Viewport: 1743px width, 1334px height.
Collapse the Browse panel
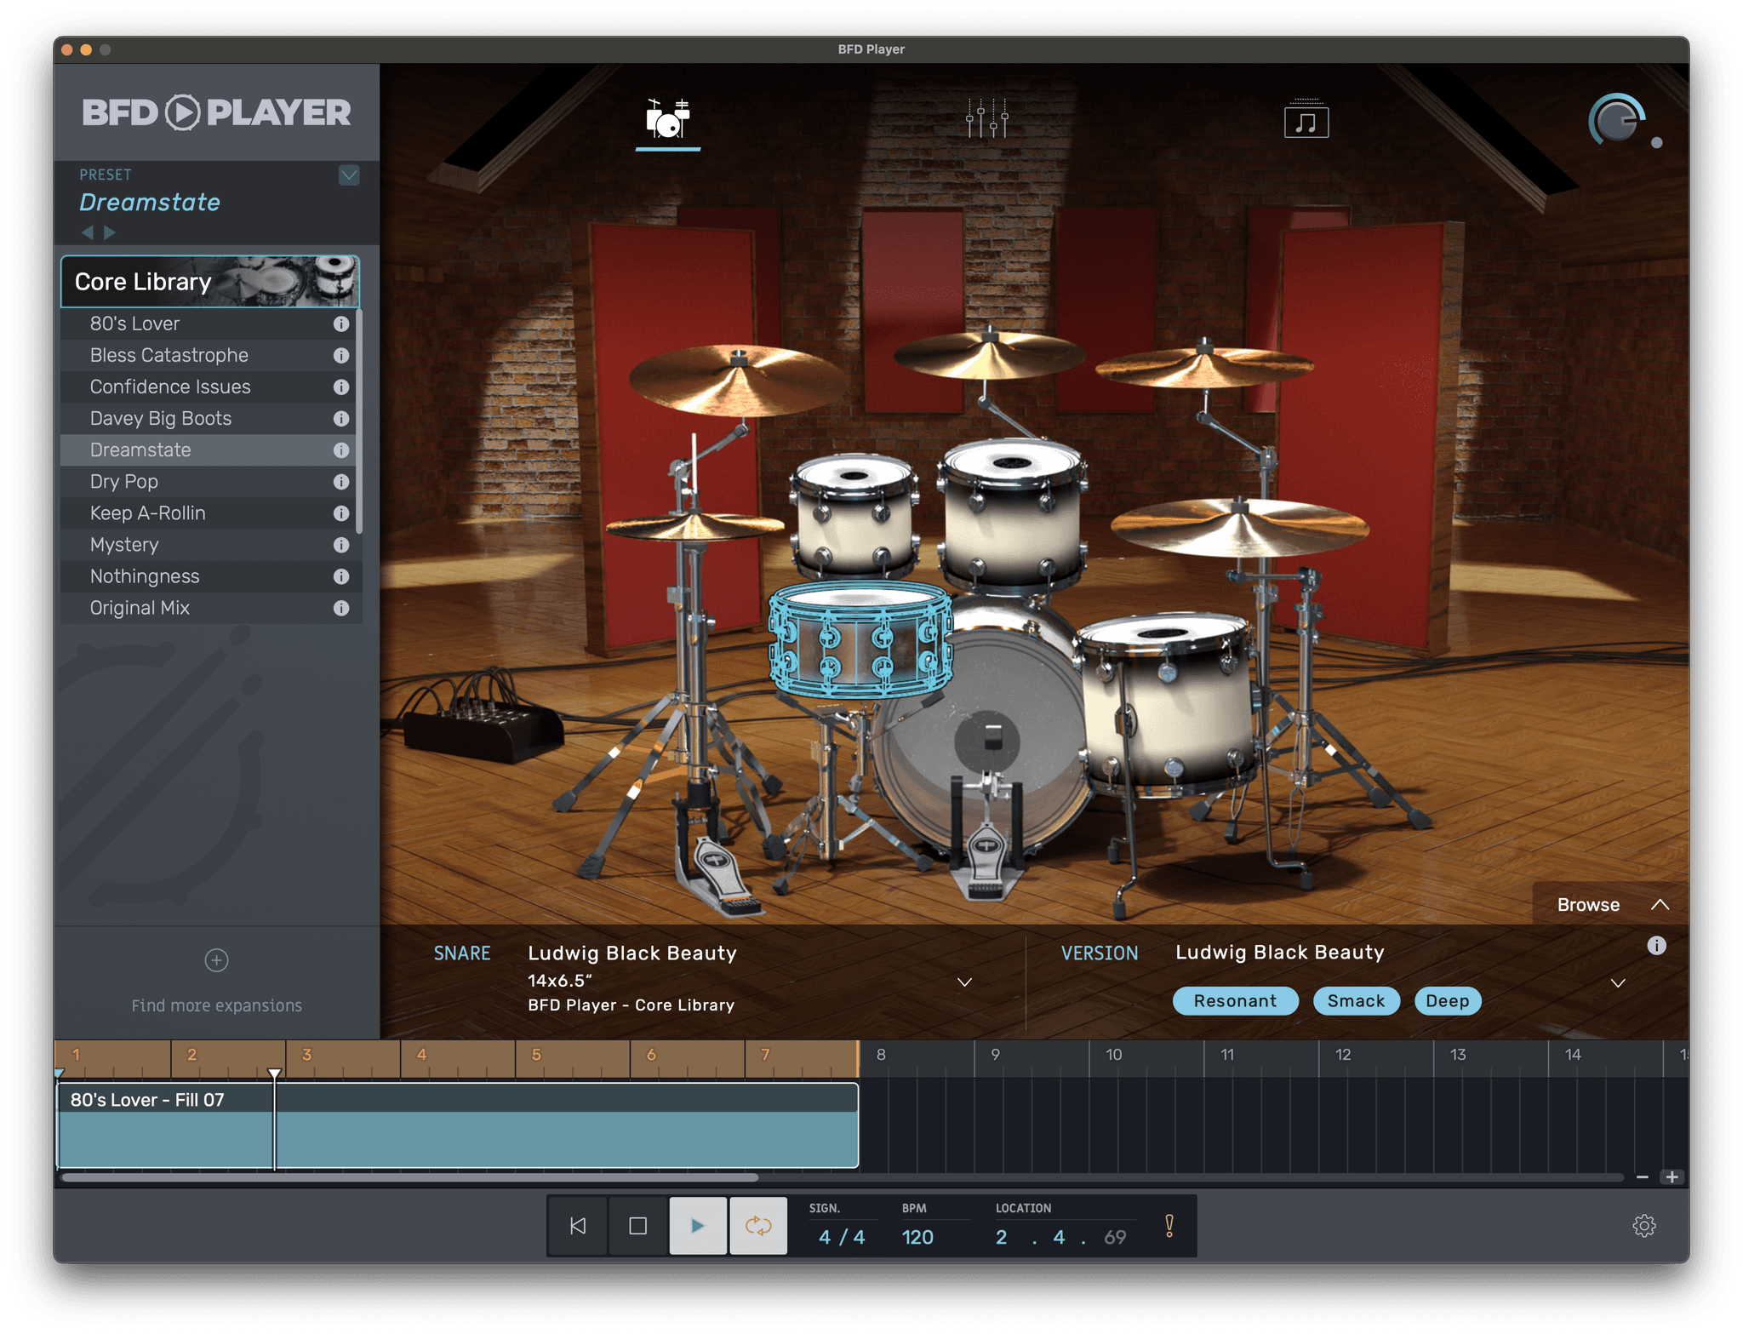point(1659,905)
